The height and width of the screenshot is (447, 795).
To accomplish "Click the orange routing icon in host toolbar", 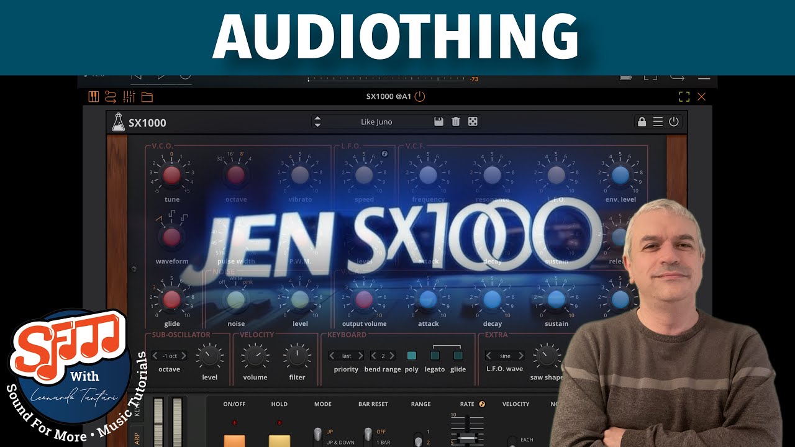I will (x=111, y=97).
